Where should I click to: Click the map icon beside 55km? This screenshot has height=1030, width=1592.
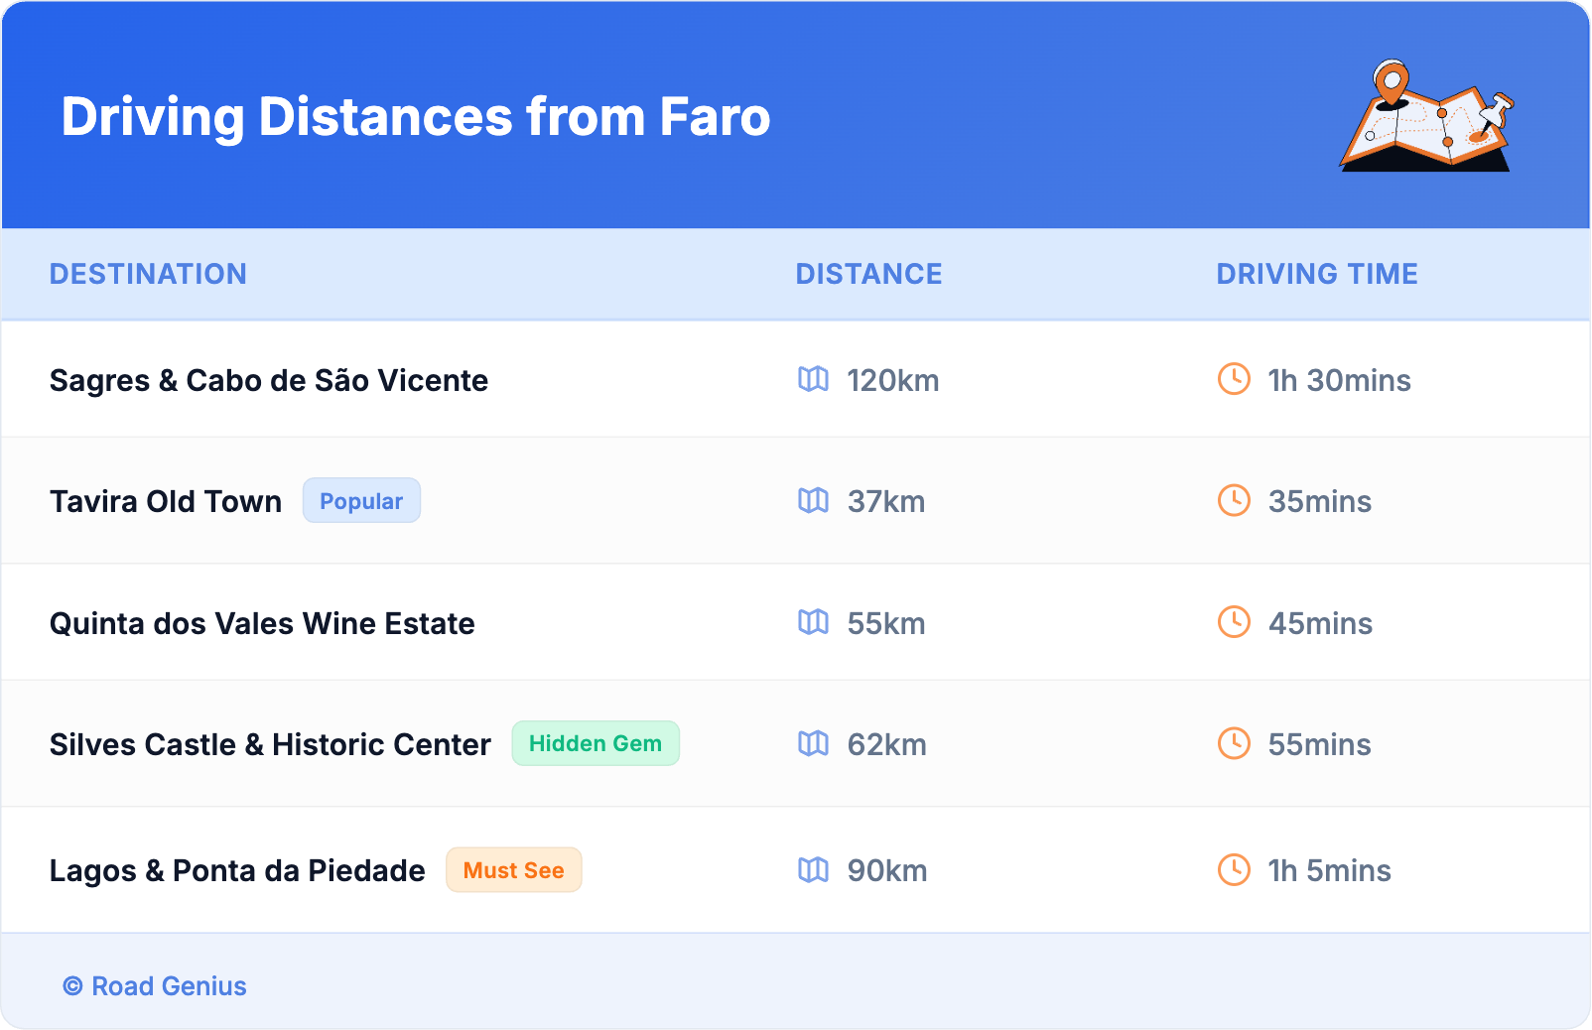click(813, 622)
